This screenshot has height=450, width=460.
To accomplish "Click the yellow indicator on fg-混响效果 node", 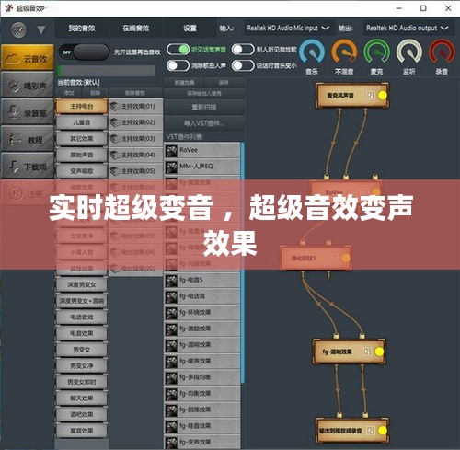I will pyautogui.click(x=379, y=352).
